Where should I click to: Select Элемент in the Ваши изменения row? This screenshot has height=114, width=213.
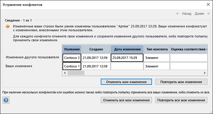pyautogui.click(x=157, y=66)
